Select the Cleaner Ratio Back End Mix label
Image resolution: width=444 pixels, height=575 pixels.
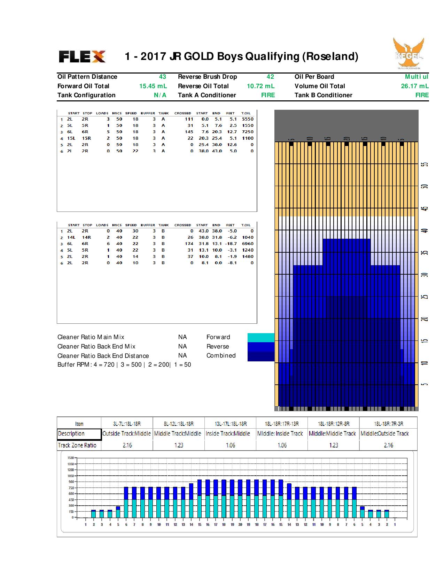pos(96,346)
